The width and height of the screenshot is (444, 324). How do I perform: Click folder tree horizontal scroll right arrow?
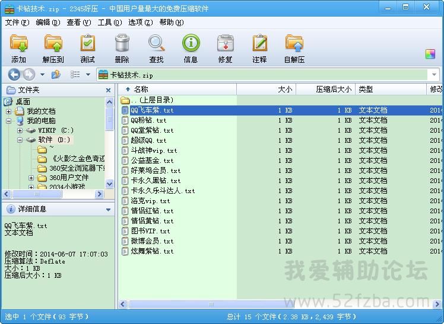point(99,194)
